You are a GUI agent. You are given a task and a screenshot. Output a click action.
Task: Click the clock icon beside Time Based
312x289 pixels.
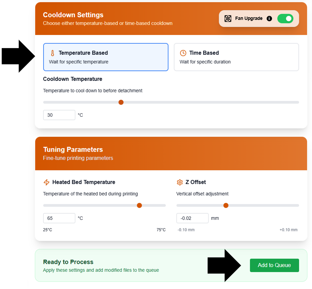pyautogui.click(x=183, y=53)
